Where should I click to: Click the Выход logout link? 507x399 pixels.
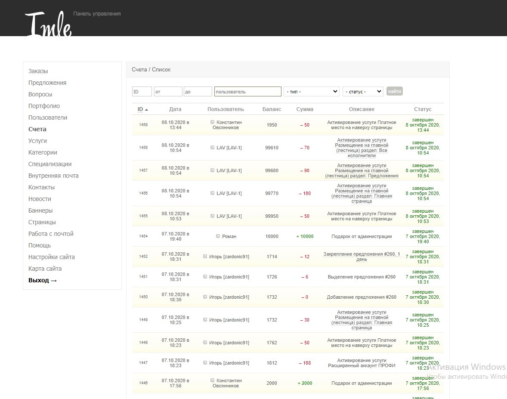click(43, 280)
